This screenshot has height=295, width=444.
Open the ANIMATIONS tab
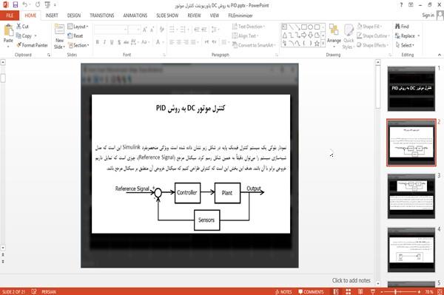click(x=135, y=16)
